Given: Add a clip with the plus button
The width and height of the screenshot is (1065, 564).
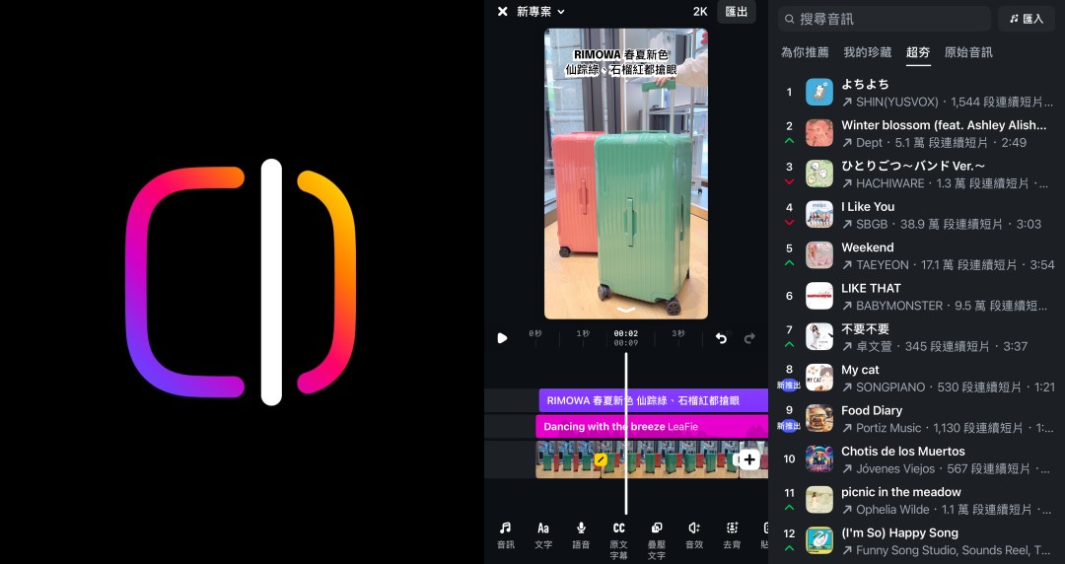Looking at the screenshot, I should (749, 459).
